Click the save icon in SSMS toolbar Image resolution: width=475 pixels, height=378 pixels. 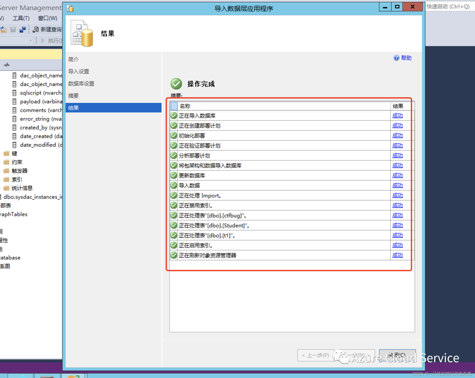coord(13,29)
